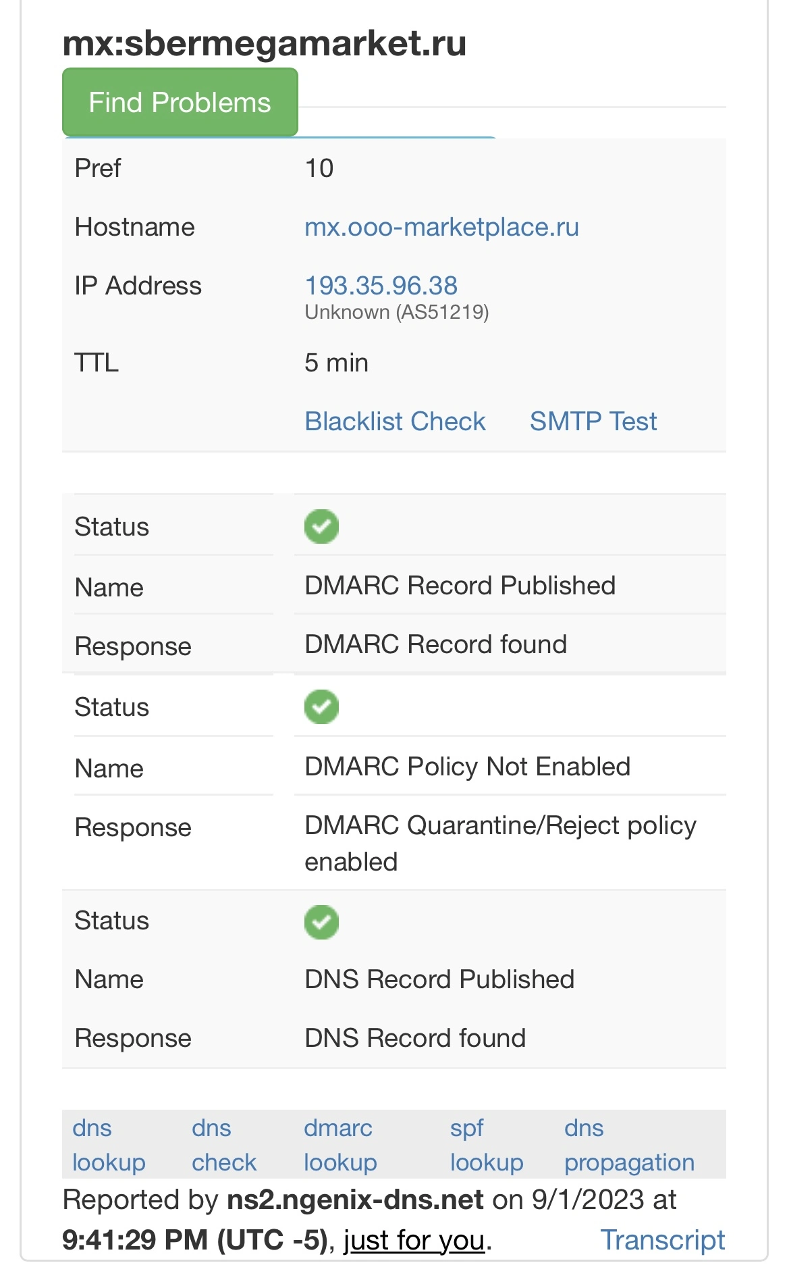Open the mx.ooo-marketplace.ru hostname link

441,227
